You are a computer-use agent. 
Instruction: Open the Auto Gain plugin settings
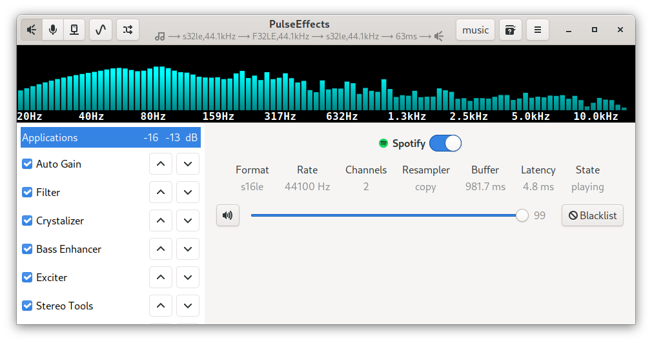[x=59, y=164]
